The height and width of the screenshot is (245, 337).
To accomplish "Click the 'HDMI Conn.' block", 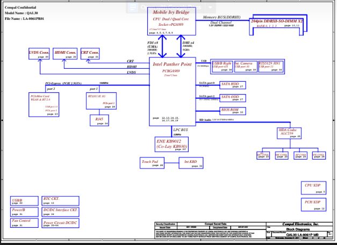I will 65,54.
